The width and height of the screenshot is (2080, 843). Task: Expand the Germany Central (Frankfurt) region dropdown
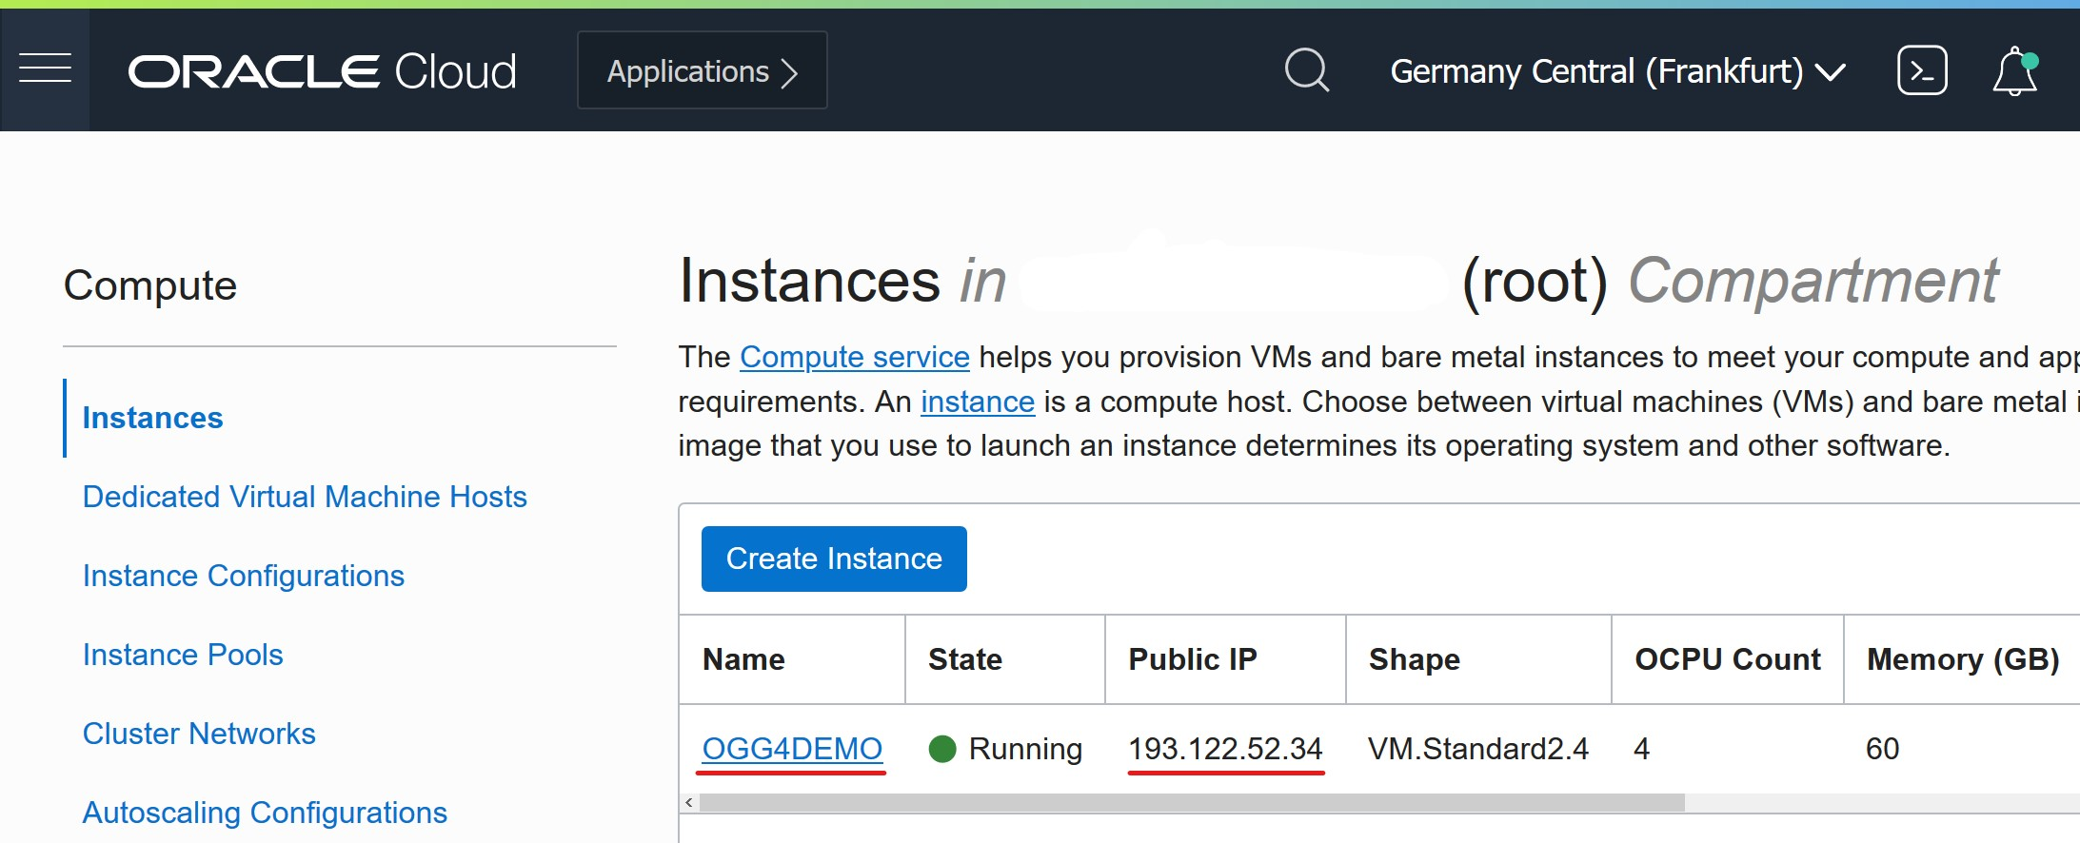(1617, 71)
